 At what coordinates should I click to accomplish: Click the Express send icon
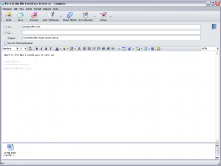[34, 17]
